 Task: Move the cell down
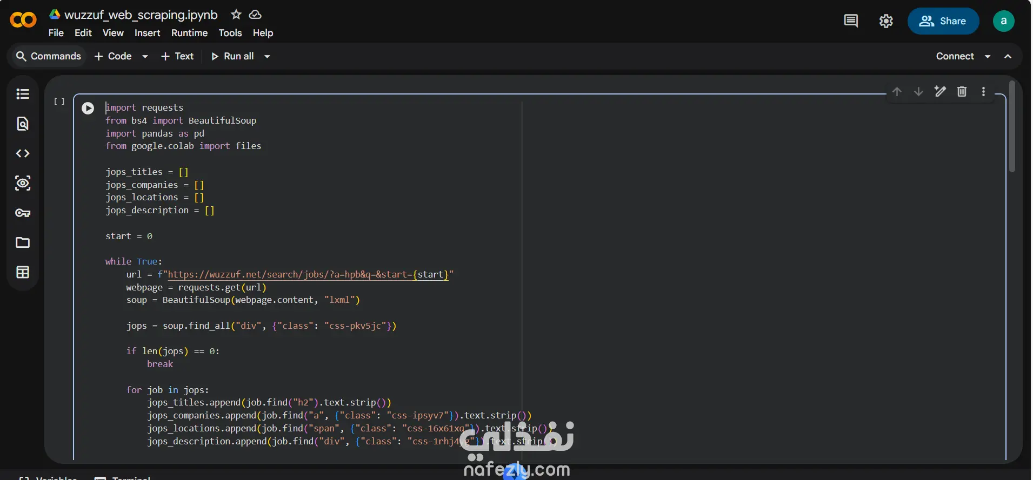click(918, 92)
